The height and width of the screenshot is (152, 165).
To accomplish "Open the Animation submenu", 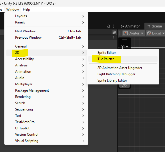I will pyautogui.click(x=46, y=72).
